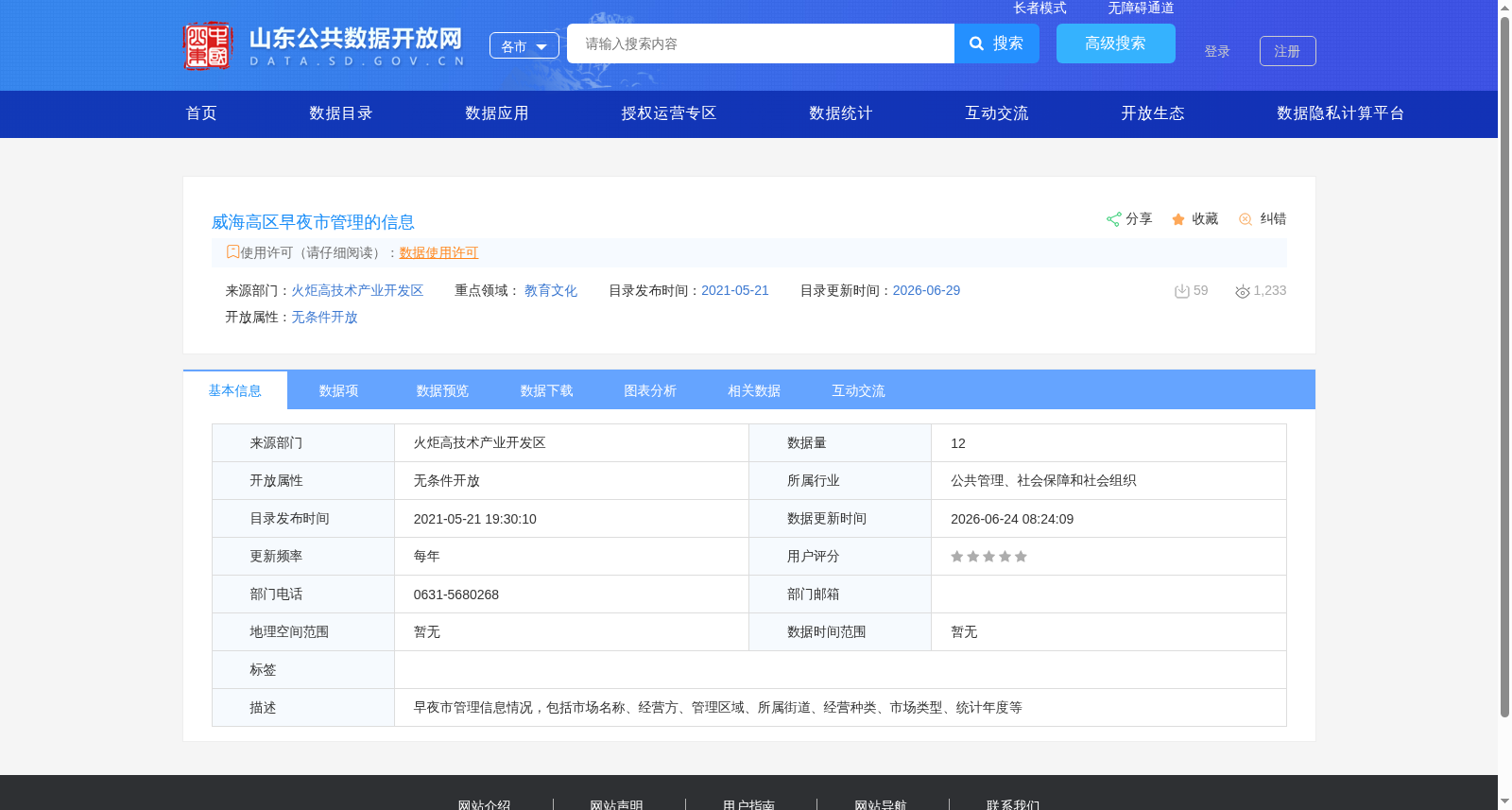Click dataset title 威海高区早夜市管理的信息
The width and height of the screenshot is (1512, 810).
[x=313, y=222]
